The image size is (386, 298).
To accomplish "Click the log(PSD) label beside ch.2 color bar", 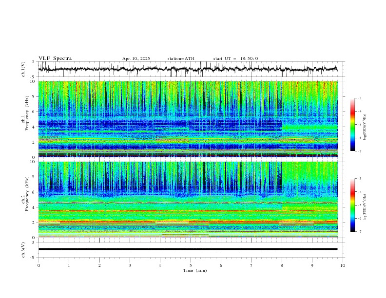I will [x=365, y=207].
